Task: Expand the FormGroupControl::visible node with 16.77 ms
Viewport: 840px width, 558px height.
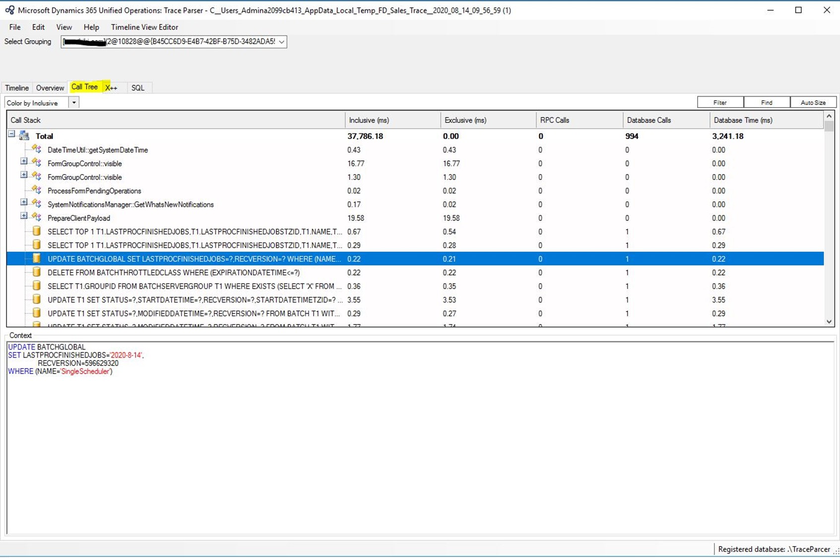Action: tap(24, 161)
